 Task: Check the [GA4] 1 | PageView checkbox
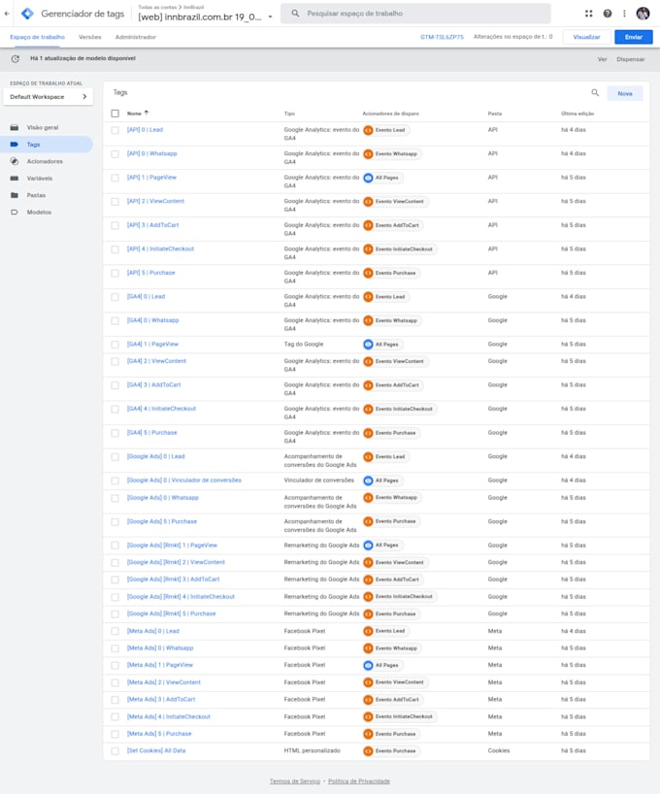115,345
